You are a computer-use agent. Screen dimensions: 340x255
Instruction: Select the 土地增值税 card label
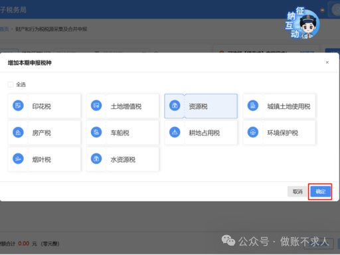tap(126, 106)
